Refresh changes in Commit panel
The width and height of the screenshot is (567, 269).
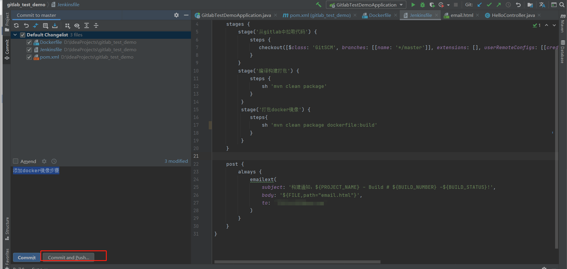(x=16, y=26)
